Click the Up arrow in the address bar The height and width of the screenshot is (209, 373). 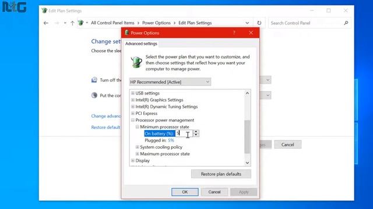[72, 23]
